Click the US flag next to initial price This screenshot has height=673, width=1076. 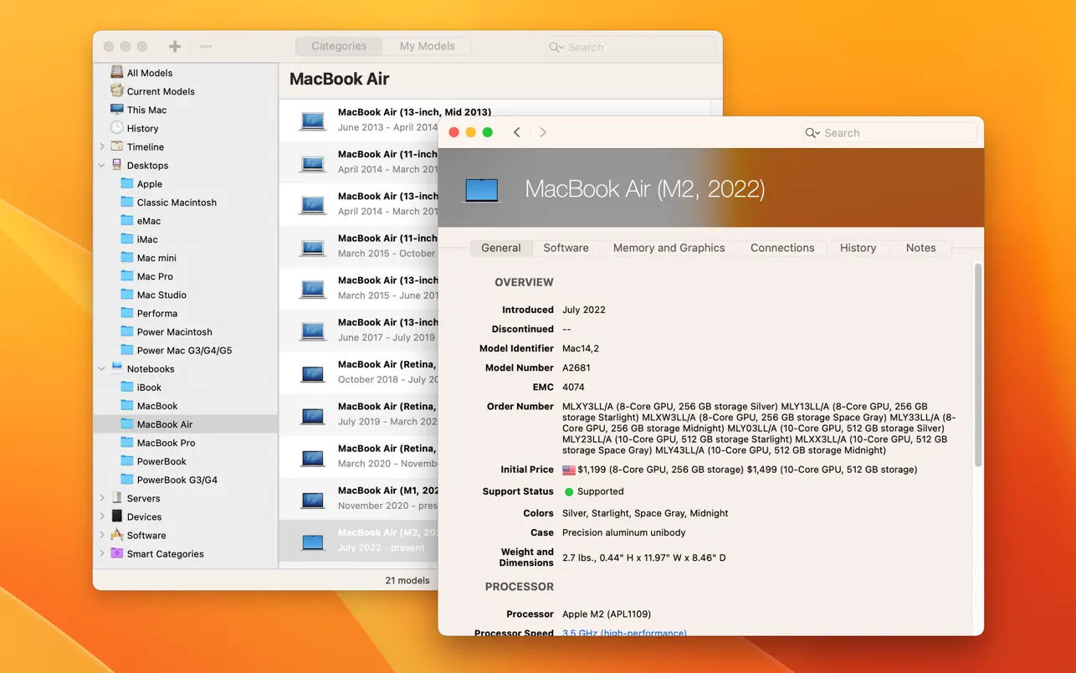[x=569, y=470]
